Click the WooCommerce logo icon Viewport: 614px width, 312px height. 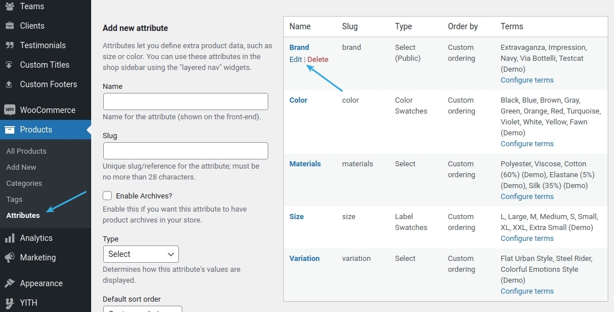tap(10, 110)
